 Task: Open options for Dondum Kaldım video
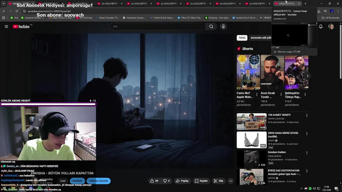click(x=307, y=153)
